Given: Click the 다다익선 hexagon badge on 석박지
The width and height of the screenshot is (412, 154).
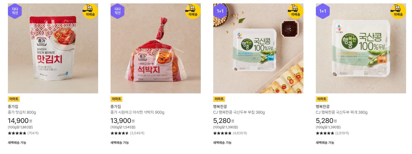Looking at the screenshot, I should (117, 11).
